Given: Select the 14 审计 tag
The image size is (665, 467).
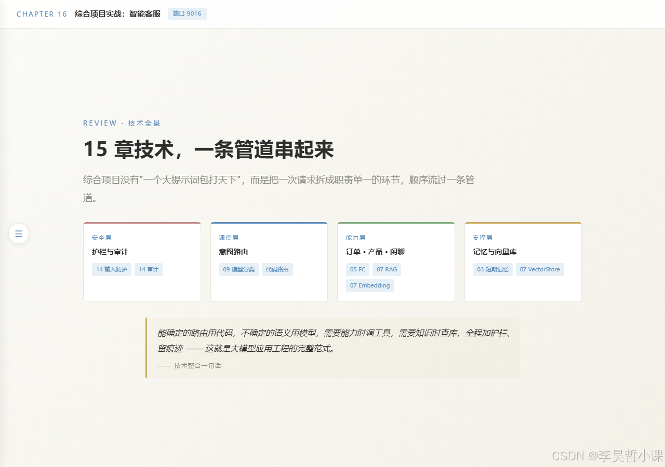Looking at the screenshot, I should click(x=149, y=269).
